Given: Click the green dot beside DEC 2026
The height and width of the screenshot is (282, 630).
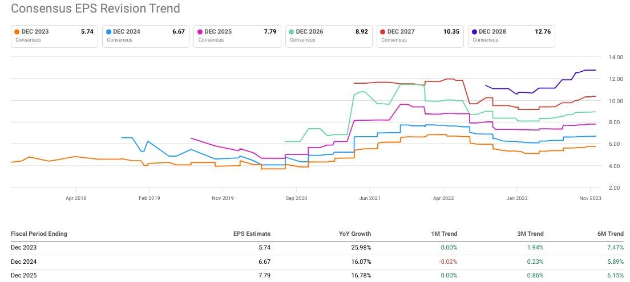Looking at the screenshot, I should tap(291, 32).
